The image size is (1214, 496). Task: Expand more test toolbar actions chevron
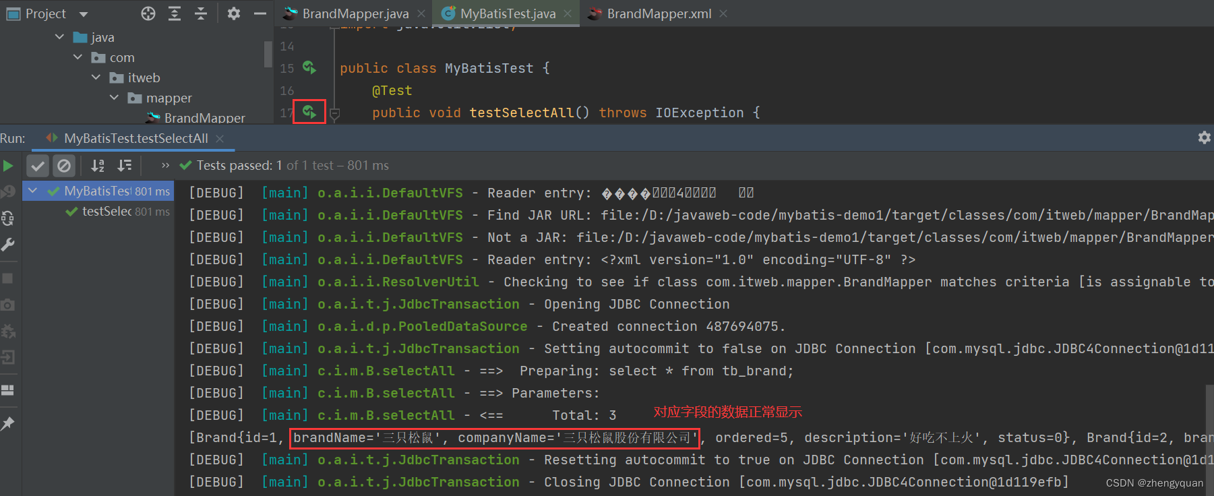(166, 165)
